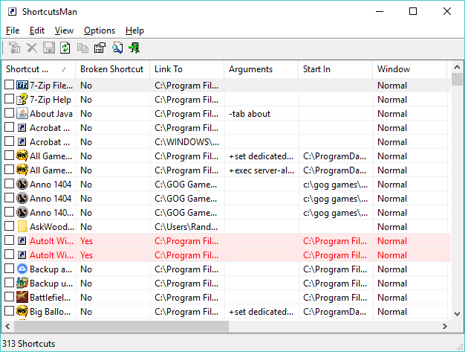Select the "7-Zip File..." shortcut name
This screenshot has width=465, height=352.
[x=51, y=86]
